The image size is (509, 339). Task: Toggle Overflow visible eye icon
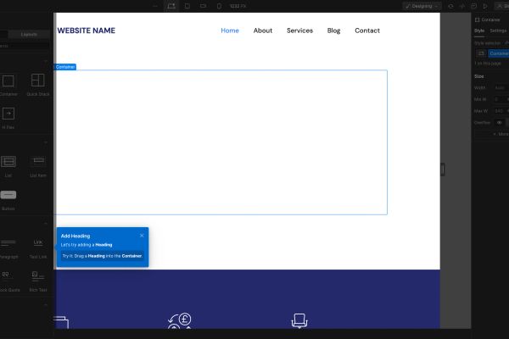[500, 123]
